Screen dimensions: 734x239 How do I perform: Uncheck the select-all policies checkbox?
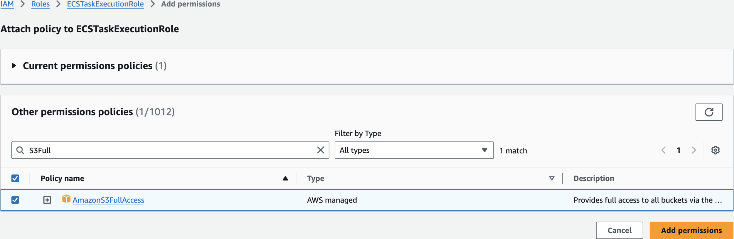[x=15, y=178]
